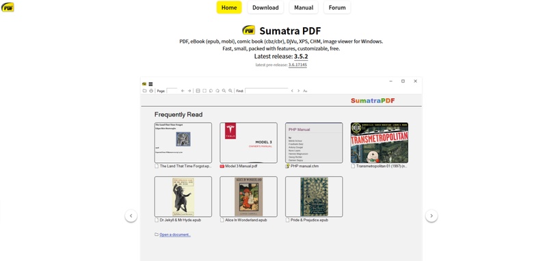Show the previous screenshot with left arrow
Screen dimensions: 547x261
point(131,216)
